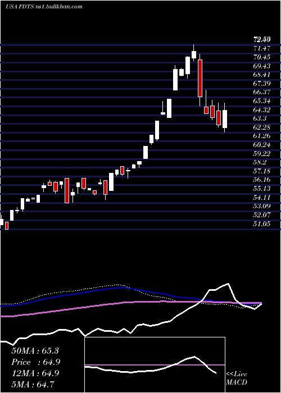Click the tallest red candlestick after the peak
This screenshot has width=281, height=393.
200,78
